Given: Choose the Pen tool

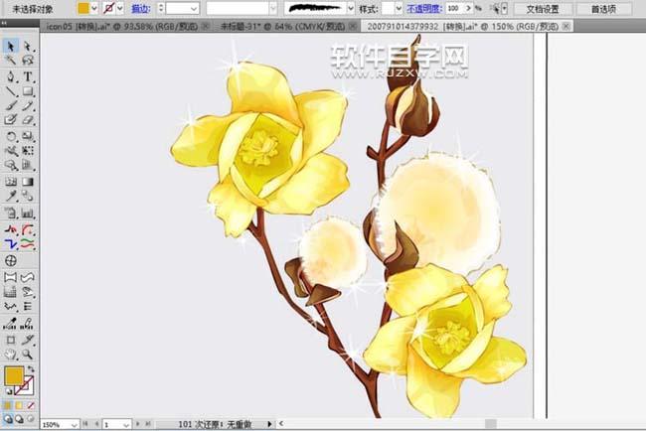Looking at the screenshot, I should [x=11, y=76].
